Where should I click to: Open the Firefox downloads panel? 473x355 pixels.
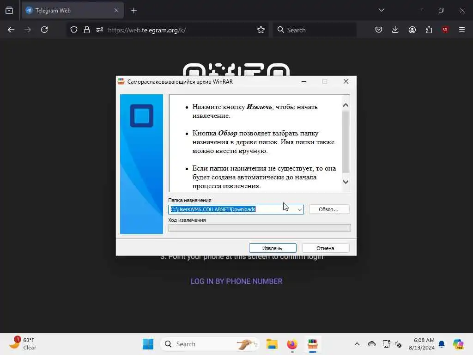tap(395, 30)
